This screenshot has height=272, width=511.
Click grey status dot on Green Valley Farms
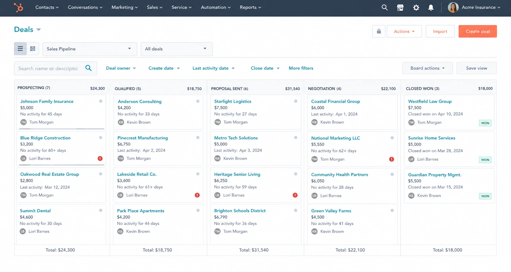392,211
